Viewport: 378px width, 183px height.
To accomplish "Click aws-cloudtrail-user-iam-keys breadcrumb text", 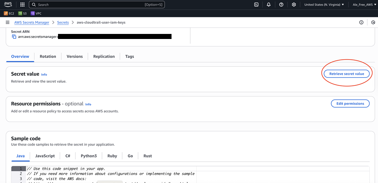I will [x=101, y=22].
